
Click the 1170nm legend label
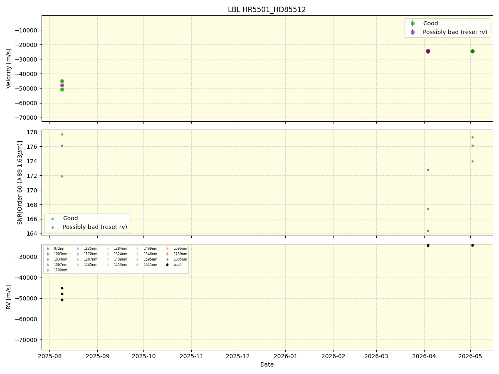pyautogui.click(x=90, y=254)
